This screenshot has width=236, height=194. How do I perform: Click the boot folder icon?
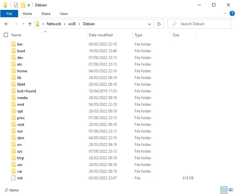13,51
